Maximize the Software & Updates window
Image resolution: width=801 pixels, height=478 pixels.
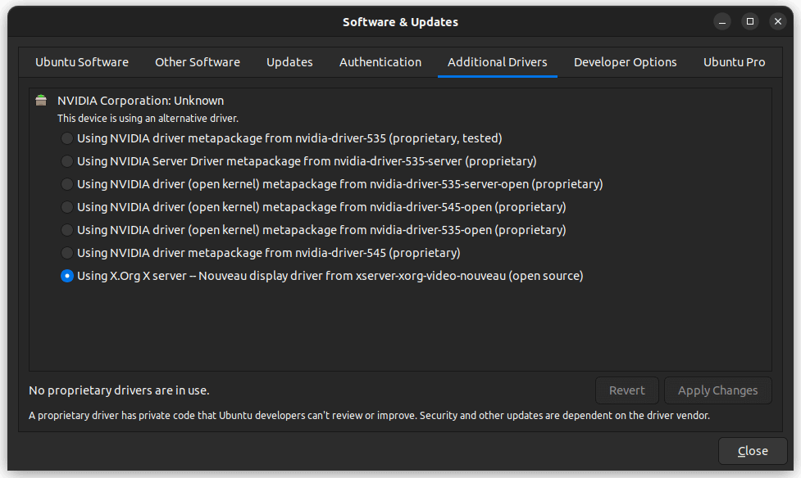pos(749,22)
